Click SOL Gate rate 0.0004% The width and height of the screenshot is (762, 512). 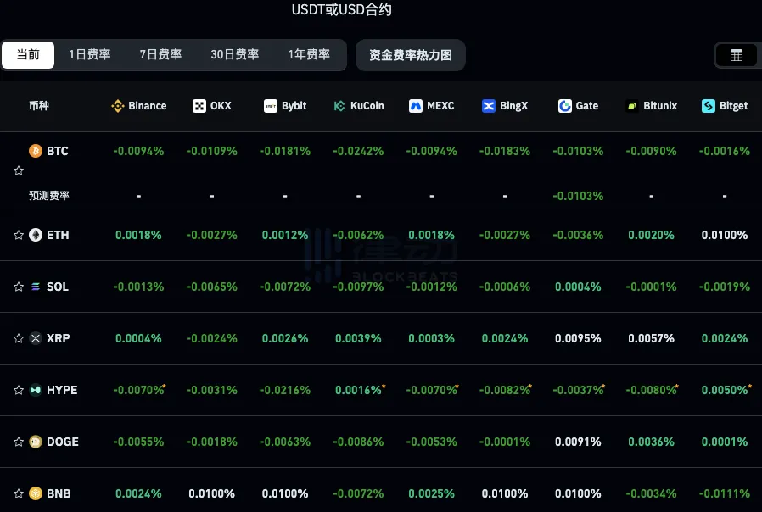578,287
